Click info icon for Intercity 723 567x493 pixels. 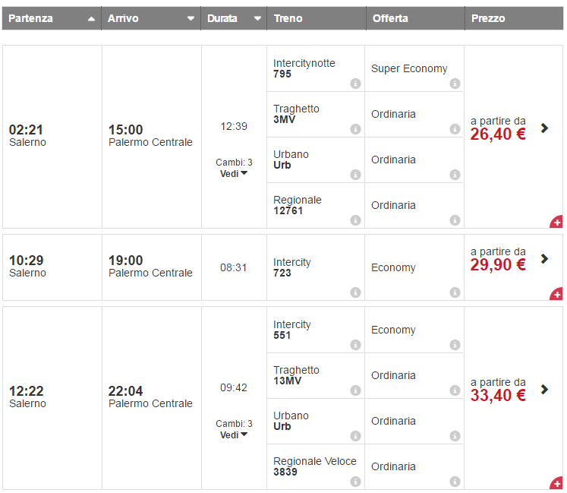tap(355, 292)
